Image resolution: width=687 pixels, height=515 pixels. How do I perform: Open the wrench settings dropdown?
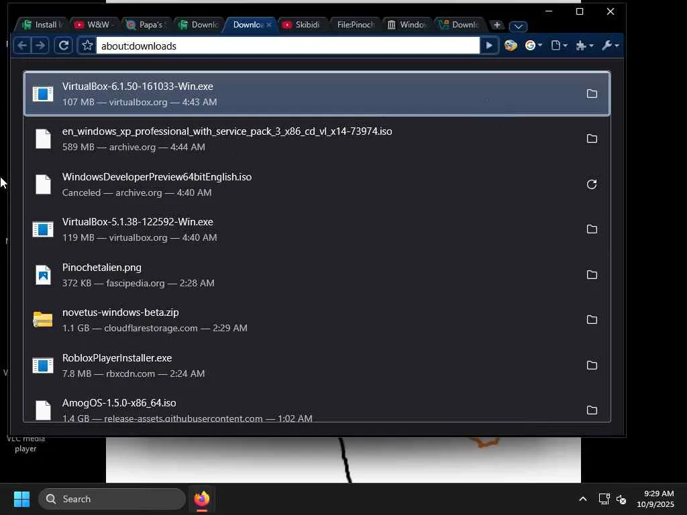coord(611,45)
